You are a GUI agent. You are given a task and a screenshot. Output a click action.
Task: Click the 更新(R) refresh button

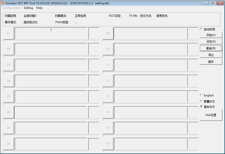coord(211,48)
